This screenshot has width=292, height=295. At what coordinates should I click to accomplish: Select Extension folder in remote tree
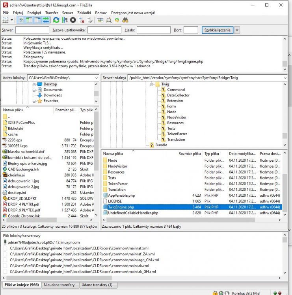pos(175,101)
